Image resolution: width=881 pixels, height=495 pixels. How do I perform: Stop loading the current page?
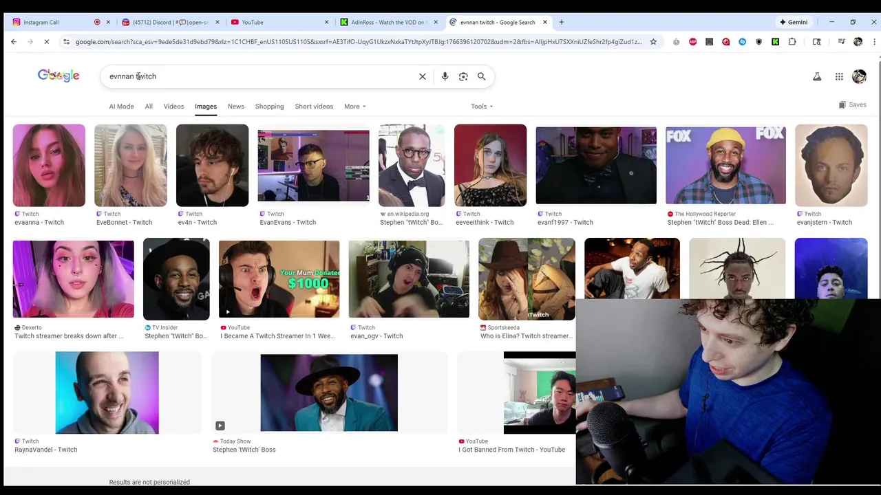pos(47,42)
